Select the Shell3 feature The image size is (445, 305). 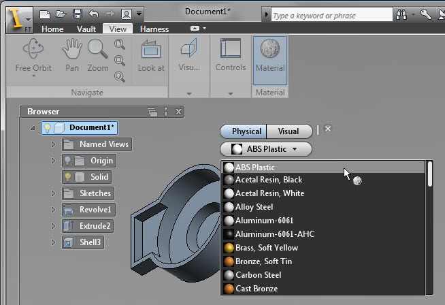point(83,242)
